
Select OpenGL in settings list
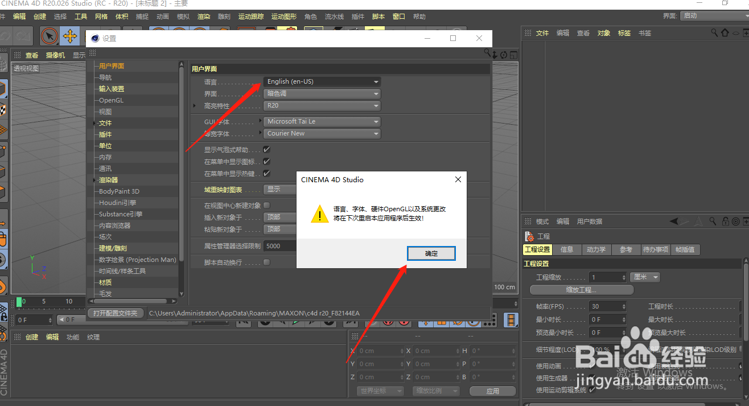pyautogui.click(x=111, y=100)
